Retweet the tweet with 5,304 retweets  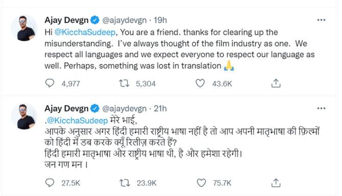coord(124,83)
